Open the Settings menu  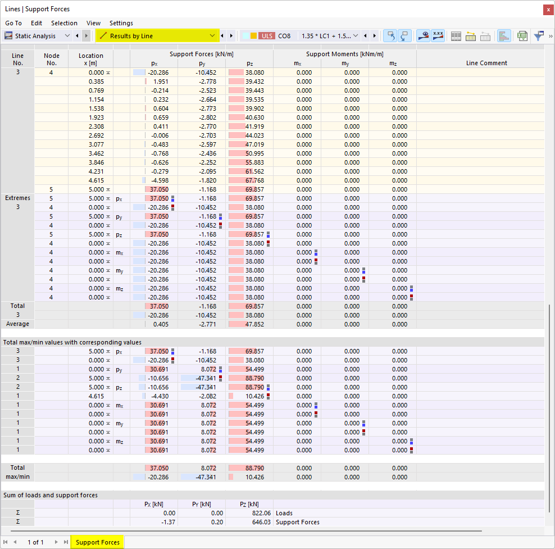click(121, 23)
